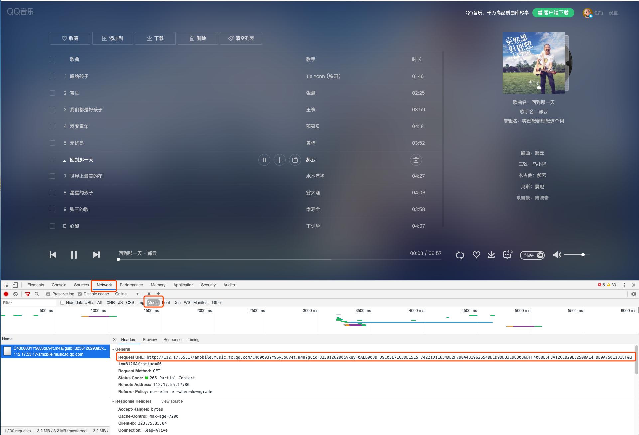This screenshot has width=639, height=435.
Task: Click the download icon in the player bar
Action: click(491, 255)
